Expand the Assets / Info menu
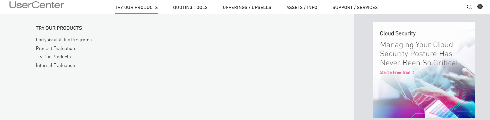Viewport: 490px width, 120px height. (302, 7)
